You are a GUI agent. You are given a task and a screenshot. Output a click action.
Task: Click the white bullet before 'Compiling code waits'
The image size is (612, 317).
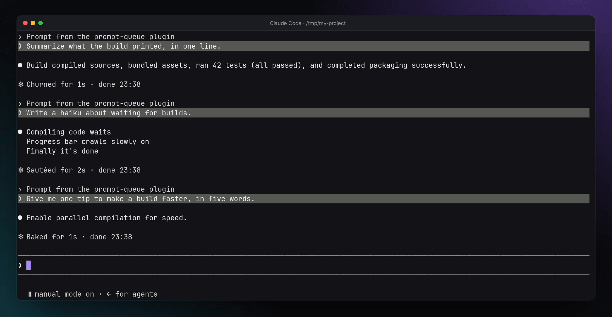[x=20, y=132]
